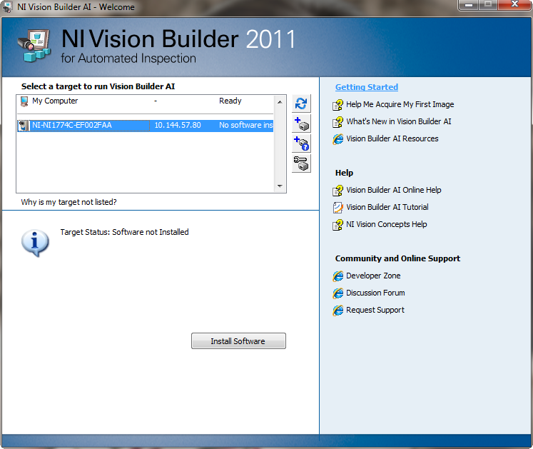Open NI Vision Concepts Help
The height and width of the screenshot is (449, 533).
(386, 224)
